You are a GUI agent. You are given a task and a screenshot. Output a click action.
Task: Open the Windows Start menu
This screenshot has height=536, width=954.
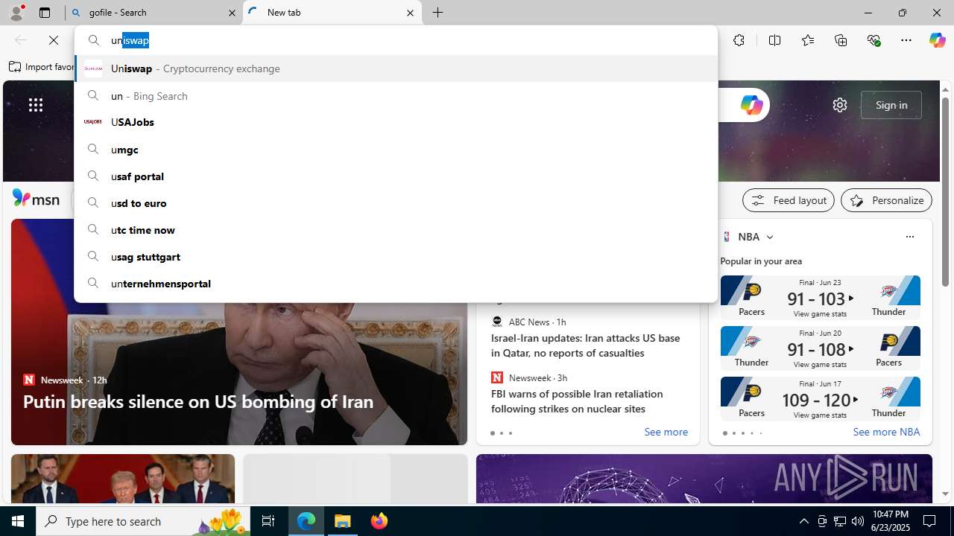18,521
